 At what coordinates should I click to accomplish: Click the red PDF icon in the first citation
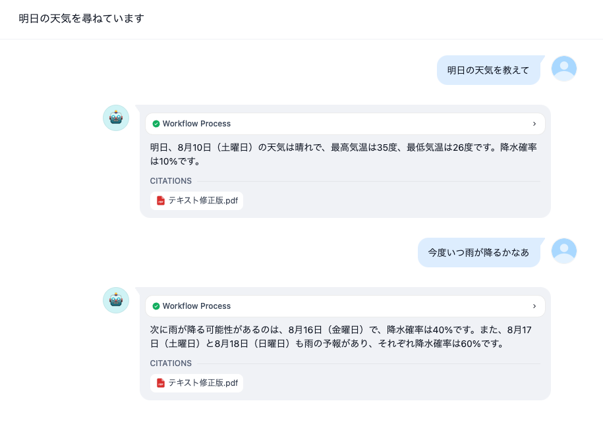(160, 201)
